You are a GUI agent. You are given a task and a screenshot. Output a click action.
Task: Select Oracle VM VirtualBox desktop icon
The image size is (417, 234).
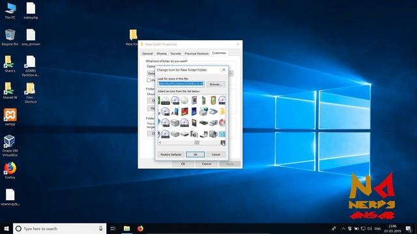[10, 146]
